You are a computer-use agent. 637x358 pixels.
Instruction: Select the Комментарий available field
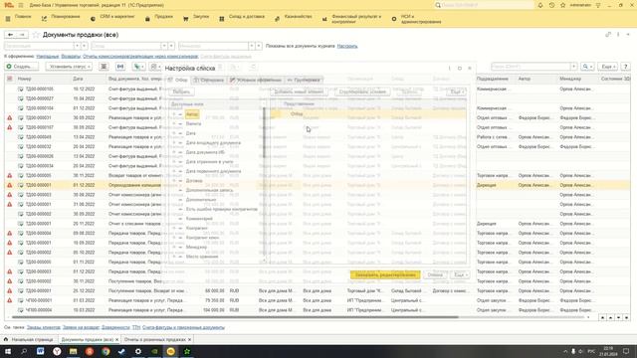[x=199, y=219]
